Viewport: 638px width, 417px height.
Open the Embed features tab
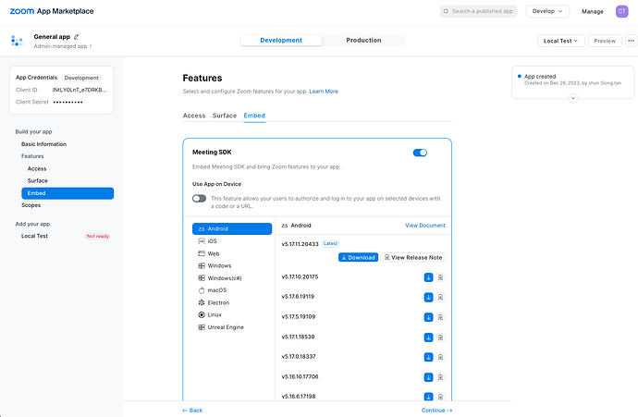tap(254, 116)
